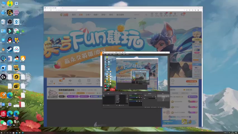
Task: Open the Word document desktop file
Action: click(10, 58)
